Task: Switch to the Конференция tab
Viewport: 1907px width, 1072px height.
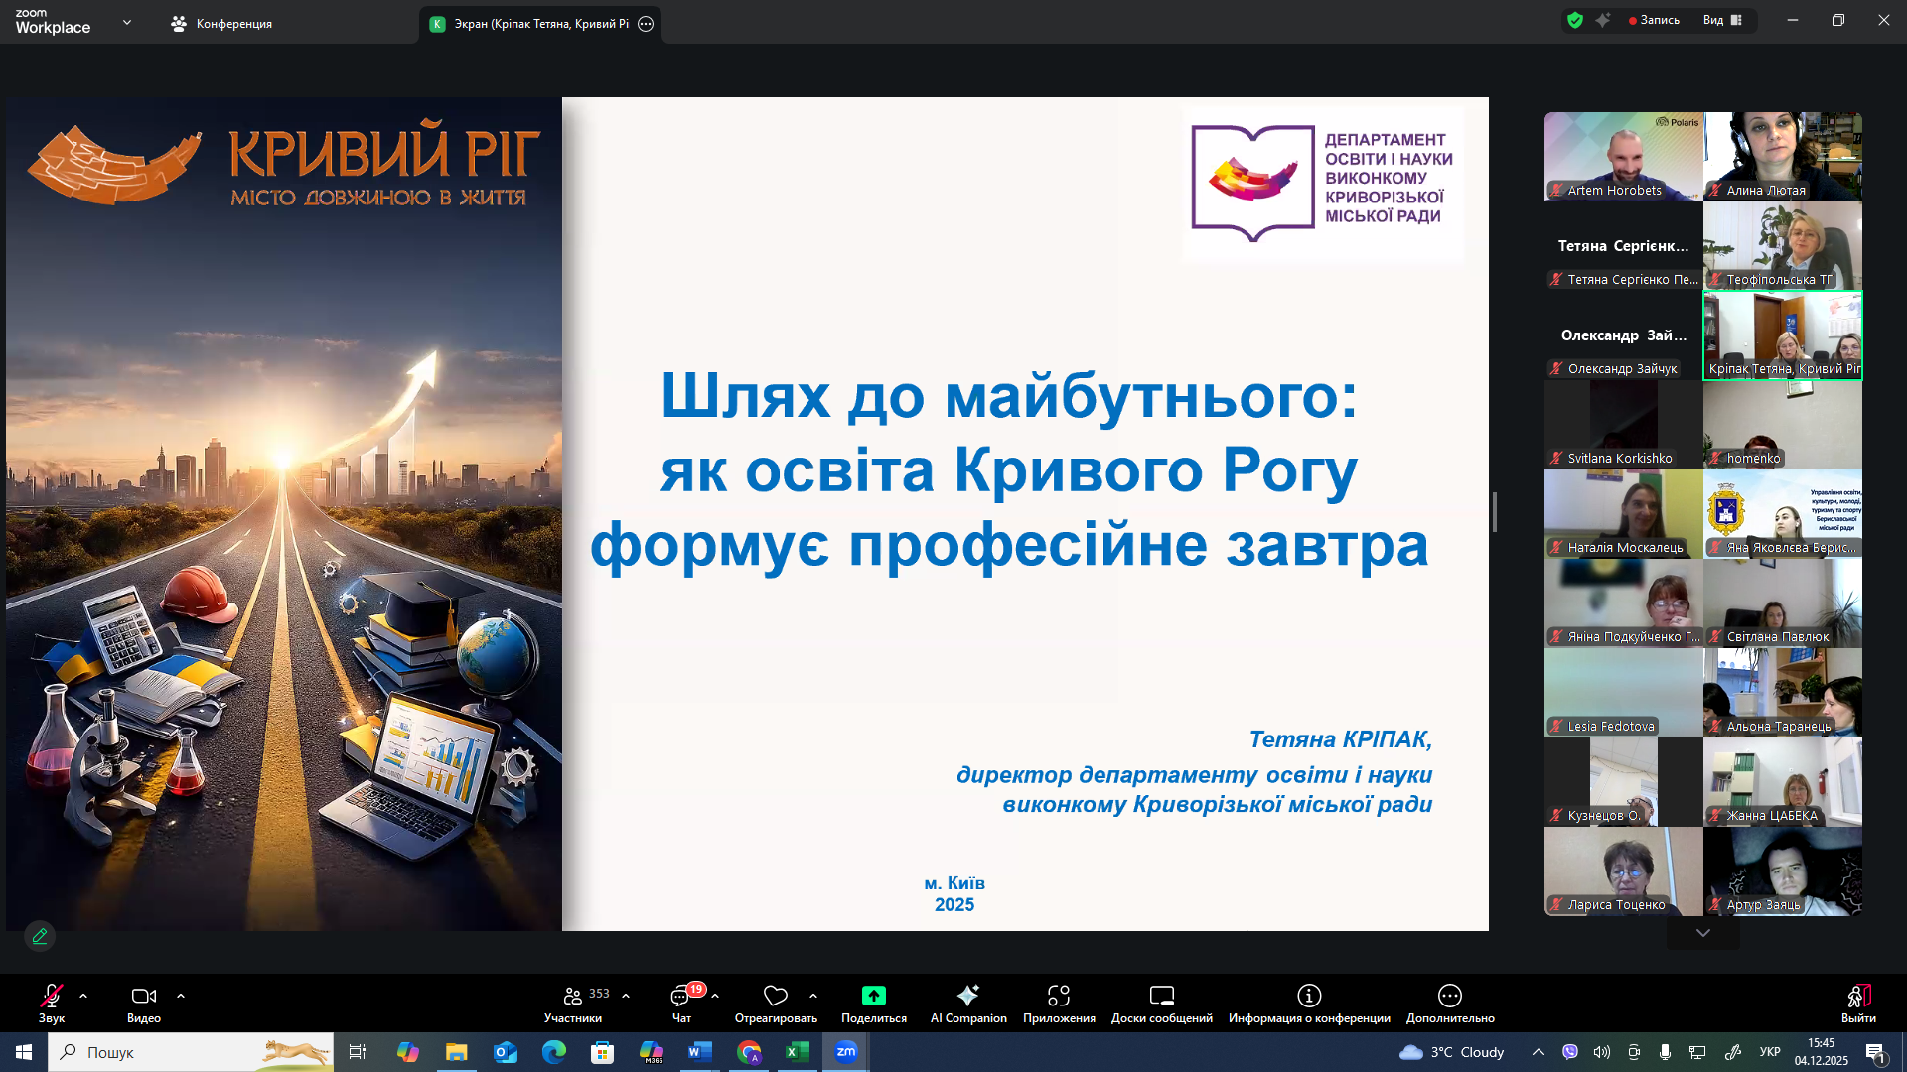Action: (x=221, y=23)
